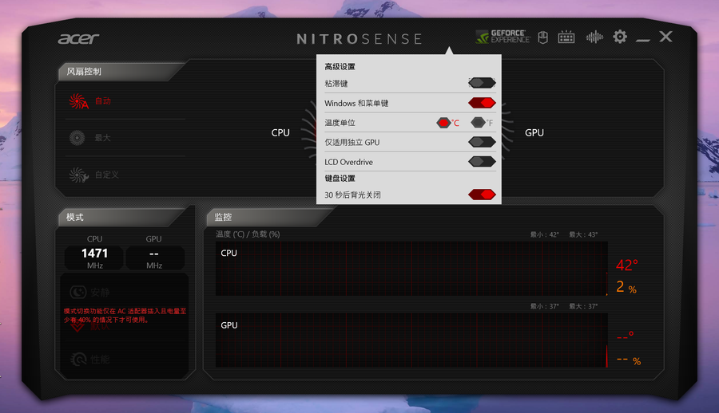
Task: Click the CPU 2 % load reading
Action: pyautogui.click(x=626, y=287)
